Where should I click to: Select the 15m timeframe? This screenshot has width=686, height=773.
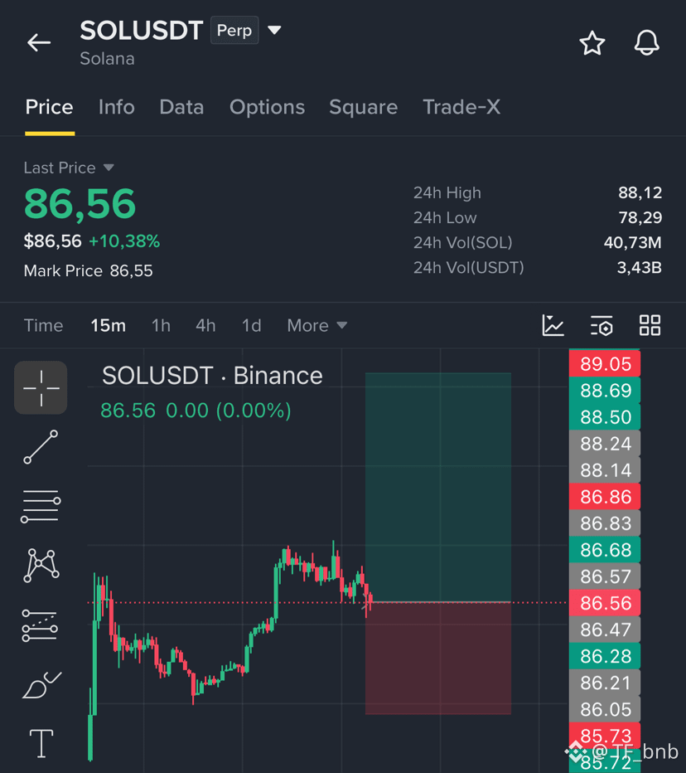tap(108, 325)
